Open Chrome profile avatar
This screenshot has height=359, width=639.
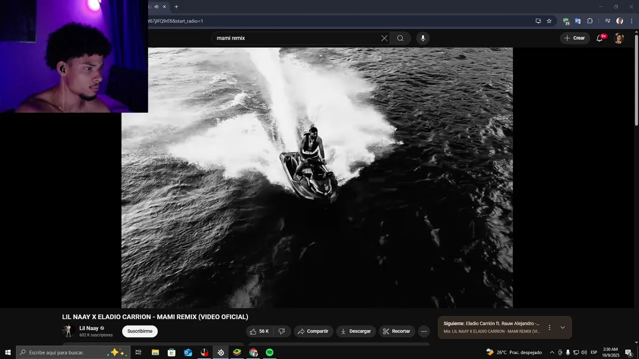(x=620, y=21)
